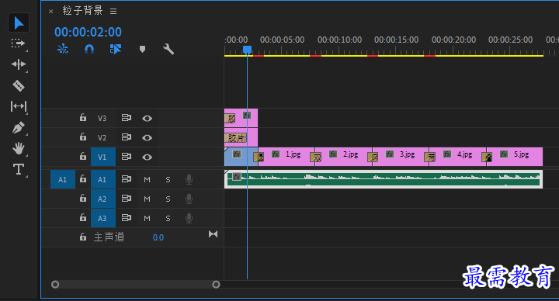Toggle A1 source patch button

pyautogui.click(x=63, y=179)
